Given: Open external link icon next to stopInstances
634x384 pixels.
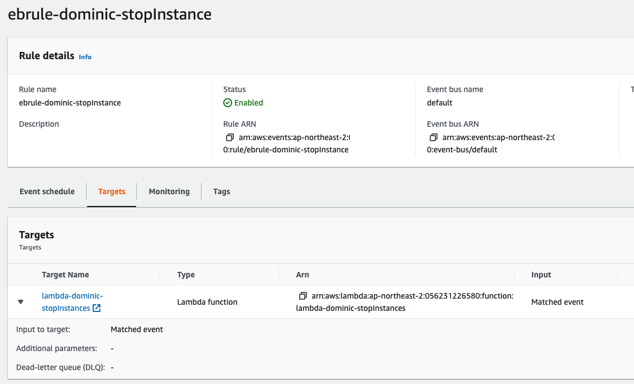Looking at the screenshot, I should click(97, 309).
